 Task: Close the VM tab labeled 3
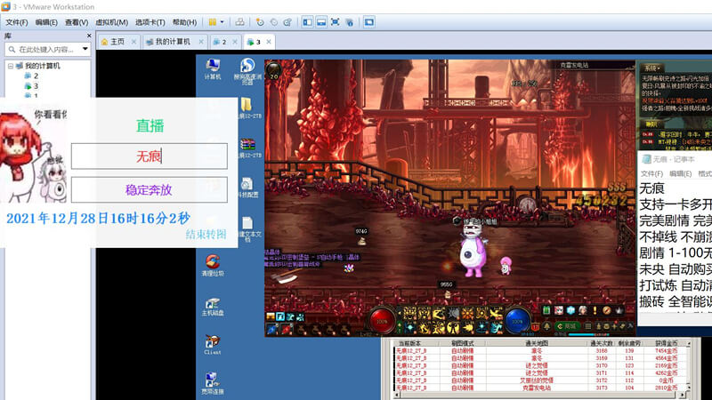[x=269, y=42]
